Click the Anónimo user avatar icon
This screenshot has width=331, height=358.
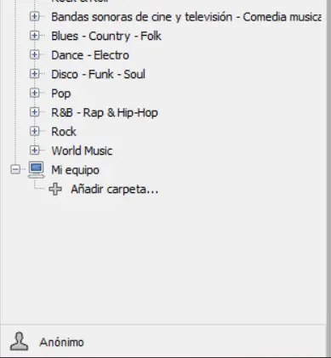(x=19, y=341)
